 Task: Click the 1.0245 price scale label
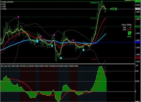[138, 33]
